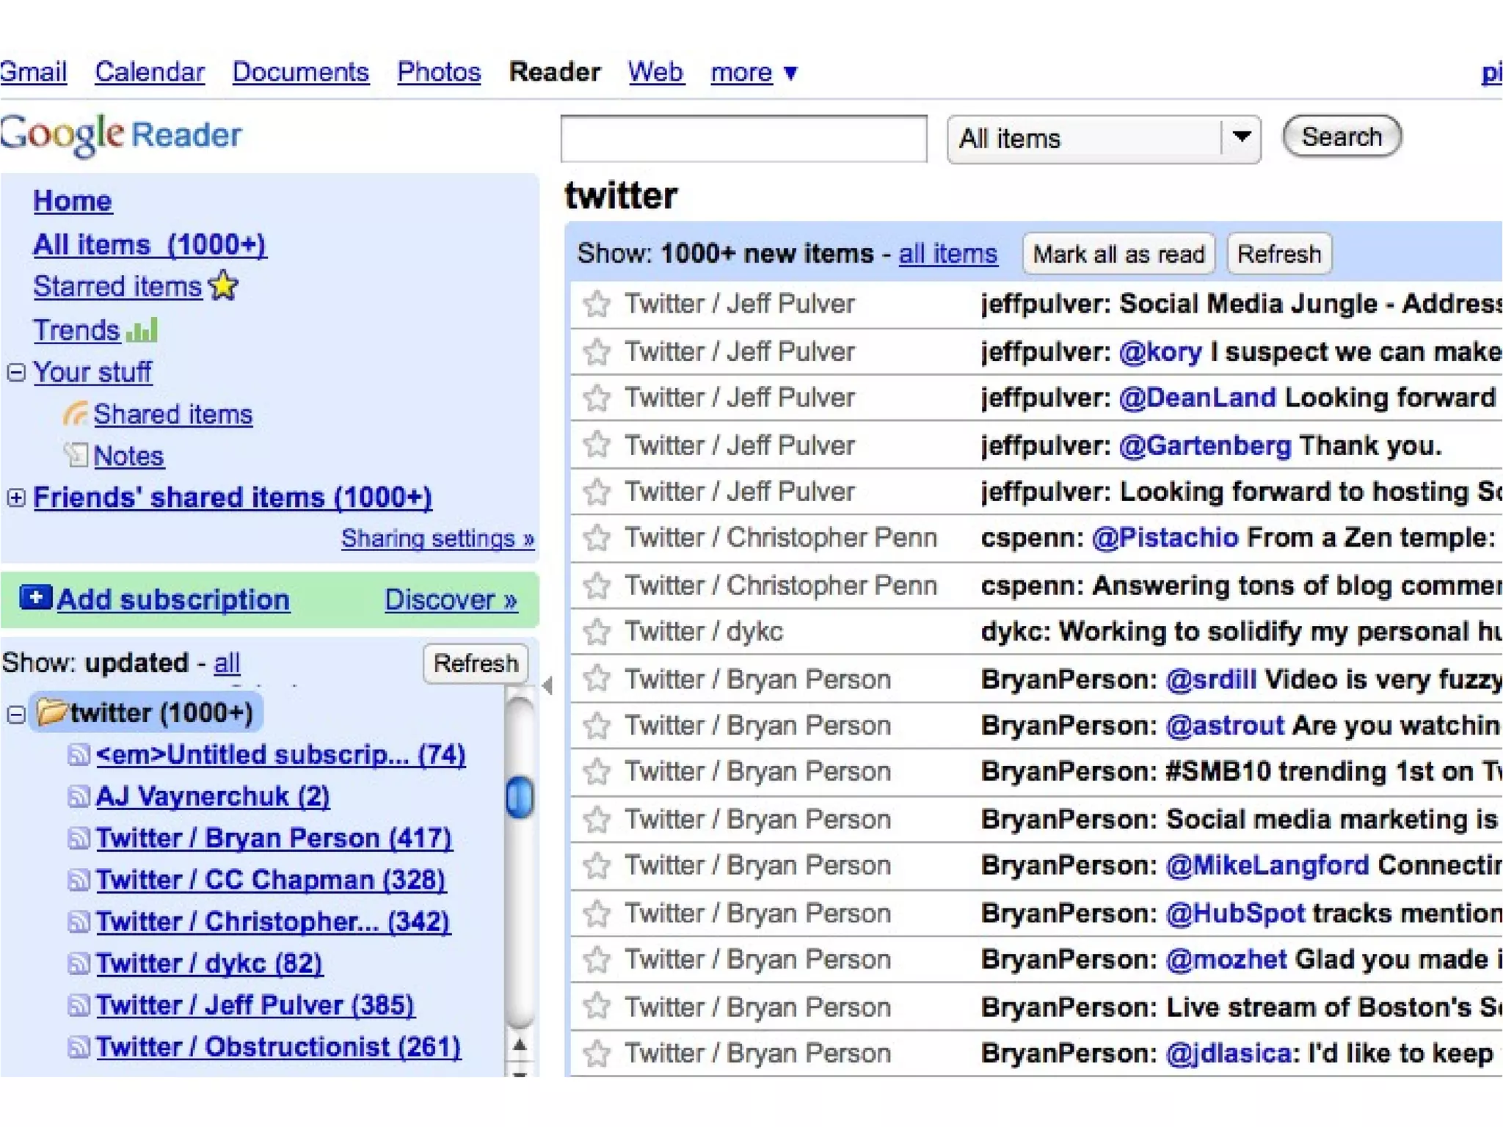Star the cspenn Answering tons of blog item
Screen dimensions: 1503x1127
pos(597,585)
